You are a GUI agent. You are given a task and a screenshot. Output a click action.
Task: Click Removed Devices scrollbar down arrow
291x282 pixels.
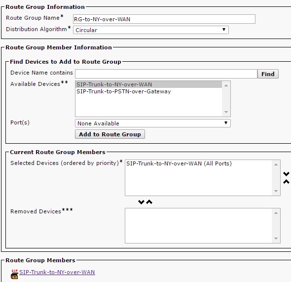click(276, 239)
